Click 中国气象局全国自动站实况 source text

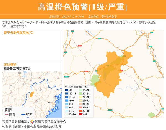(43, 127)
